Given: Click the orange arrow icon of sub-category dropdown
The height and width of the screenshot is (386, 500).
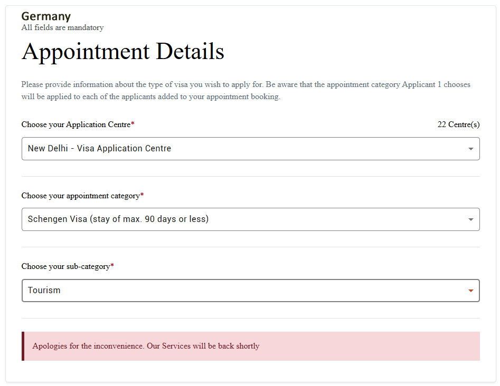Looking at the screenshot, I should 470,291.
